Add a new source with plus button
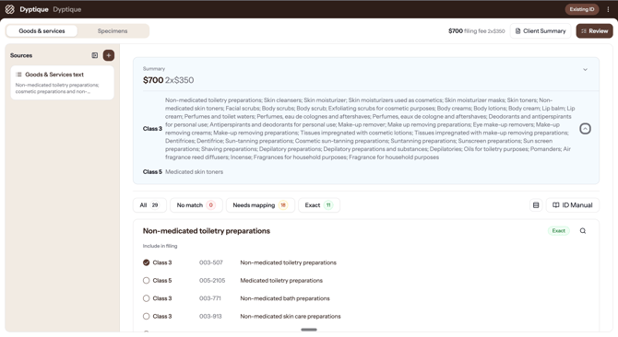618x337 pixels. [109, 55]
